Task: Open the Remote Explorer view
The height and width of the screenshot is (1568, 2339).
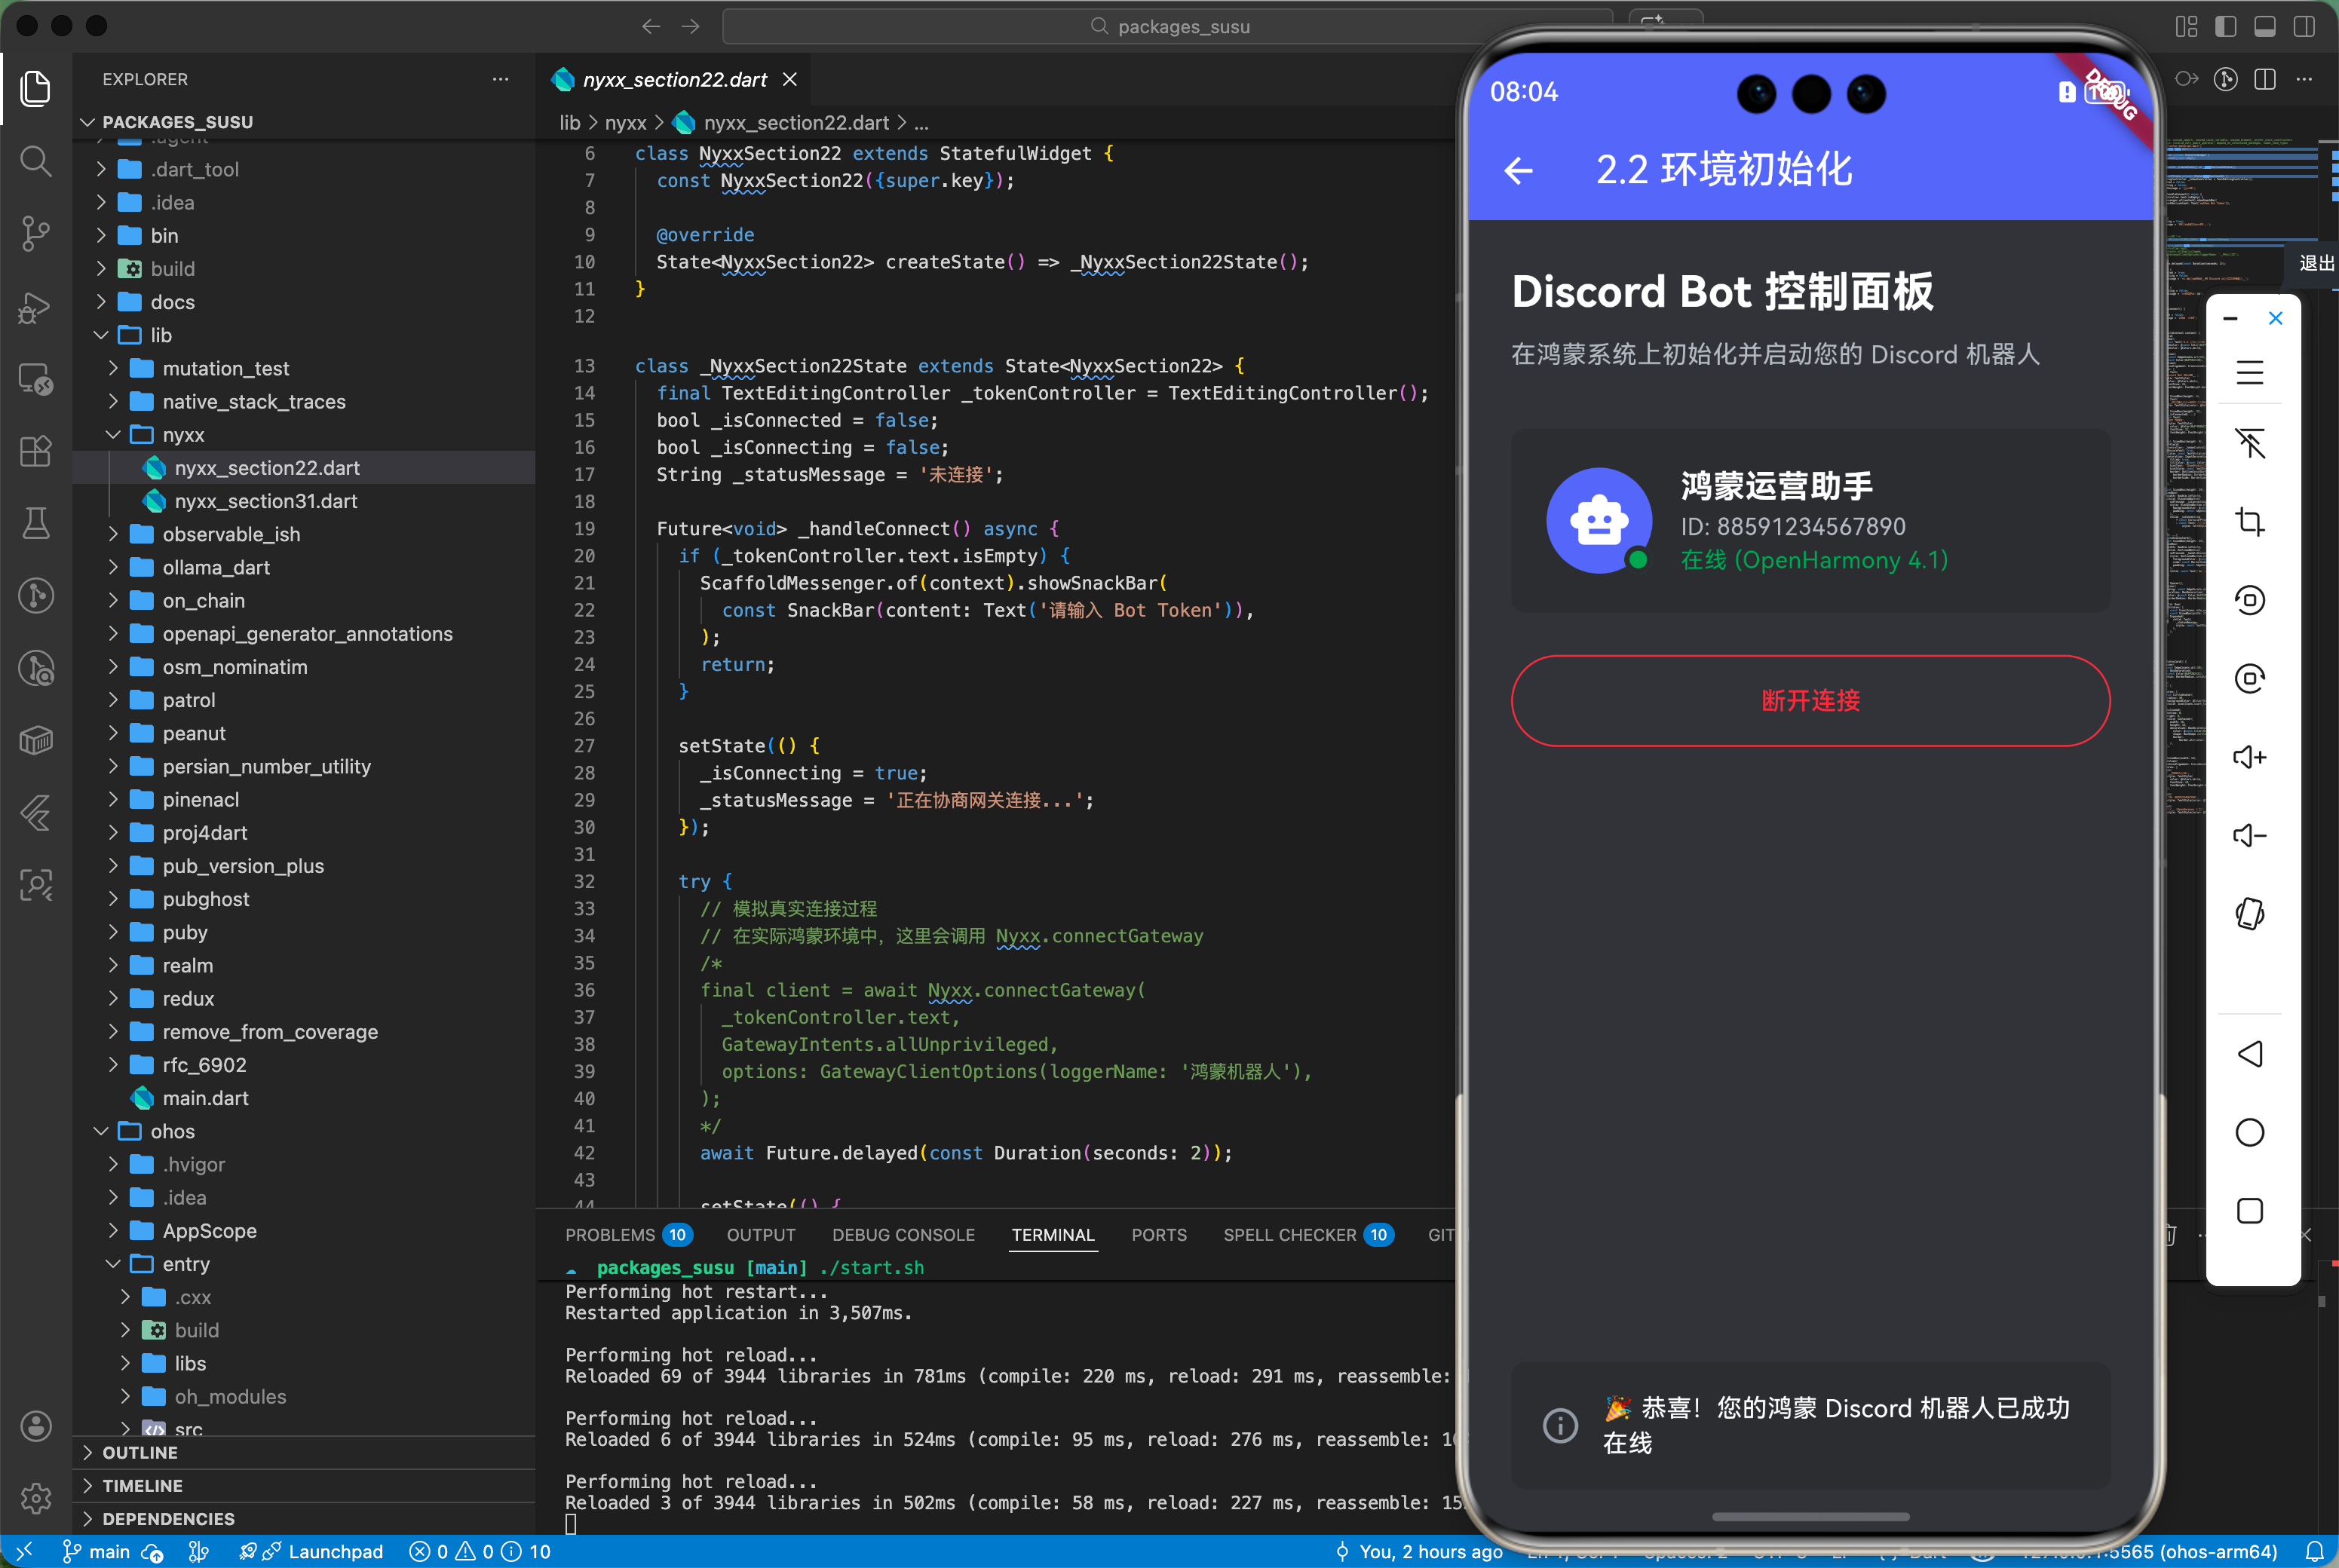Action: [36, 379]
